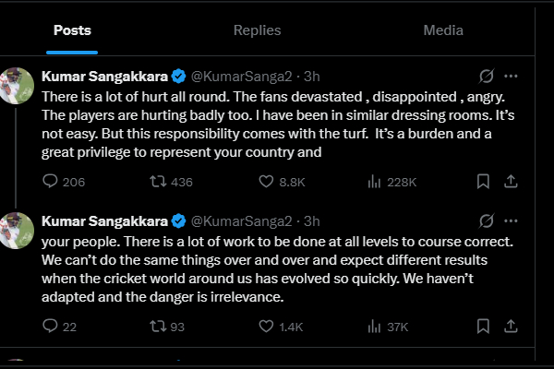
Task: Reply to the first post (206 replies)
Action: tap(51, 182)
